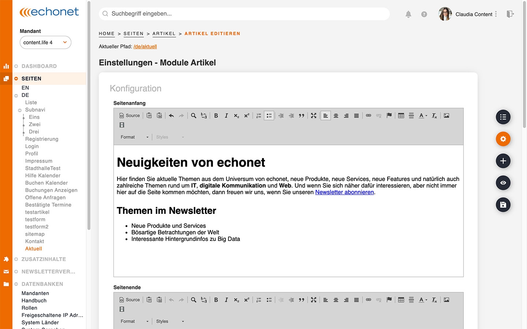Insert image in the Seitenende editor
The height and width of the screenshot is (329, 527).
446,300
